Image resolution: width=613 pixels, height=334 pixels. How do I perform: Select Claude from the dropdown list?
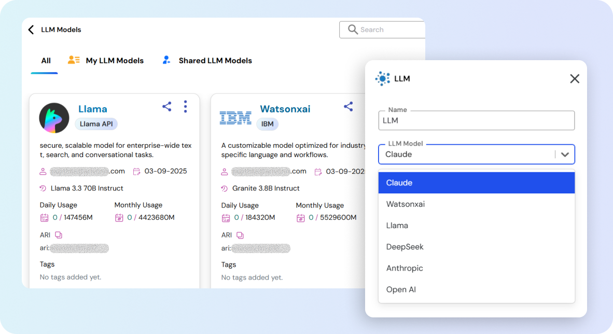tap(476, 183)
